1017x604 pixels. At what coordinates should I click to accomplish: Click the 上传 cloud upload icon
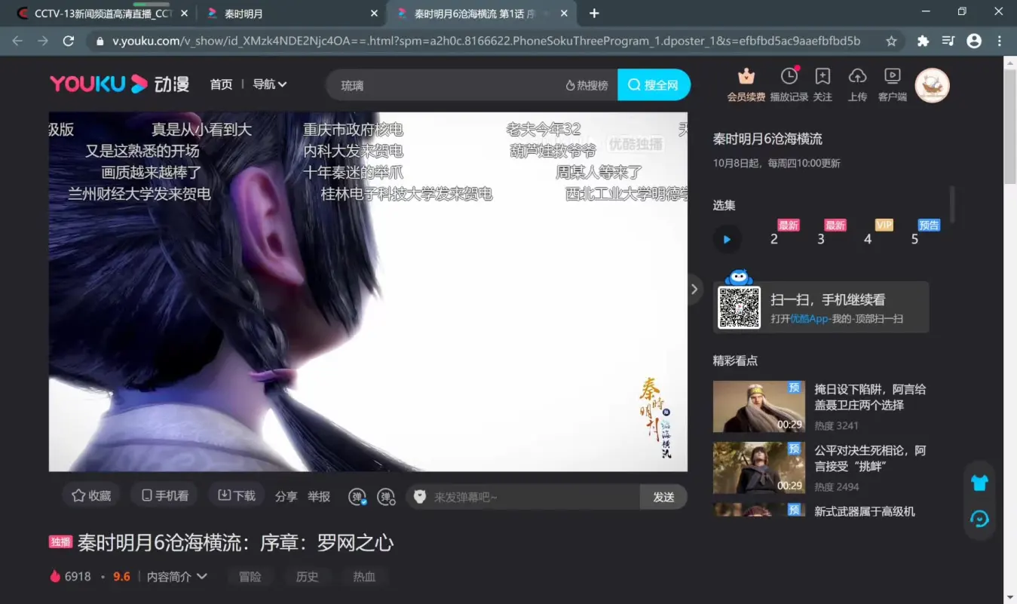pyautogui.click(x=857, y=76)
